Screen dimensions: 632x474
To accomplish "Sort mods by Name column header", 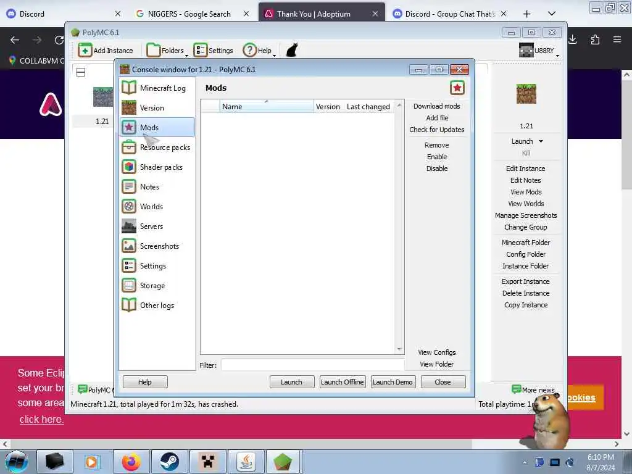I will (x=266, y=106).
